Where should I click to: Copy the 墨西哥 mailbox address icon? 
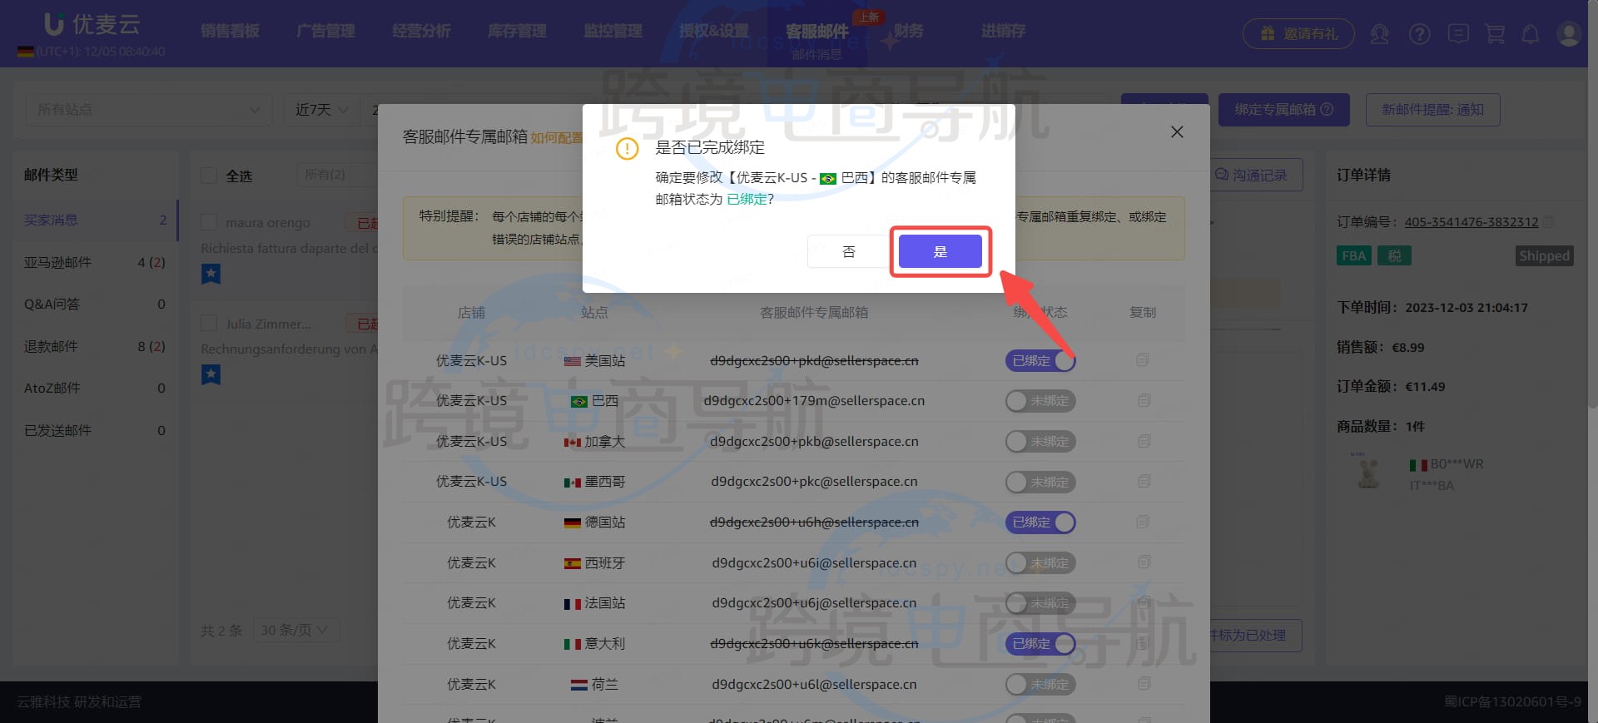(x=1144, y=482)
